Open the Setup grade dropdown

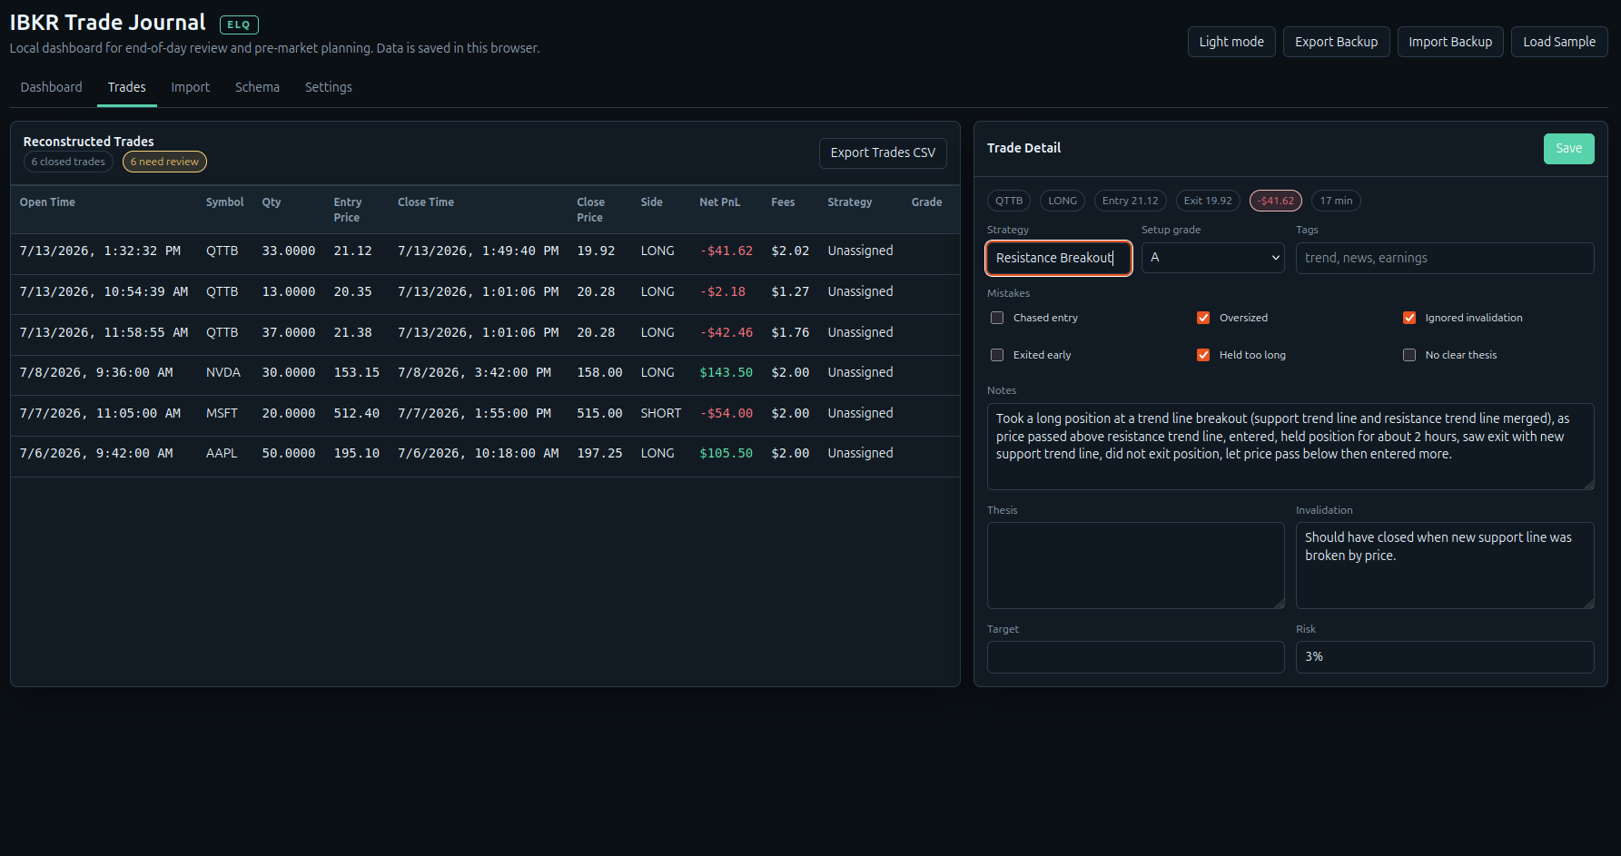pyautogui.click(x=1212, y=258)
